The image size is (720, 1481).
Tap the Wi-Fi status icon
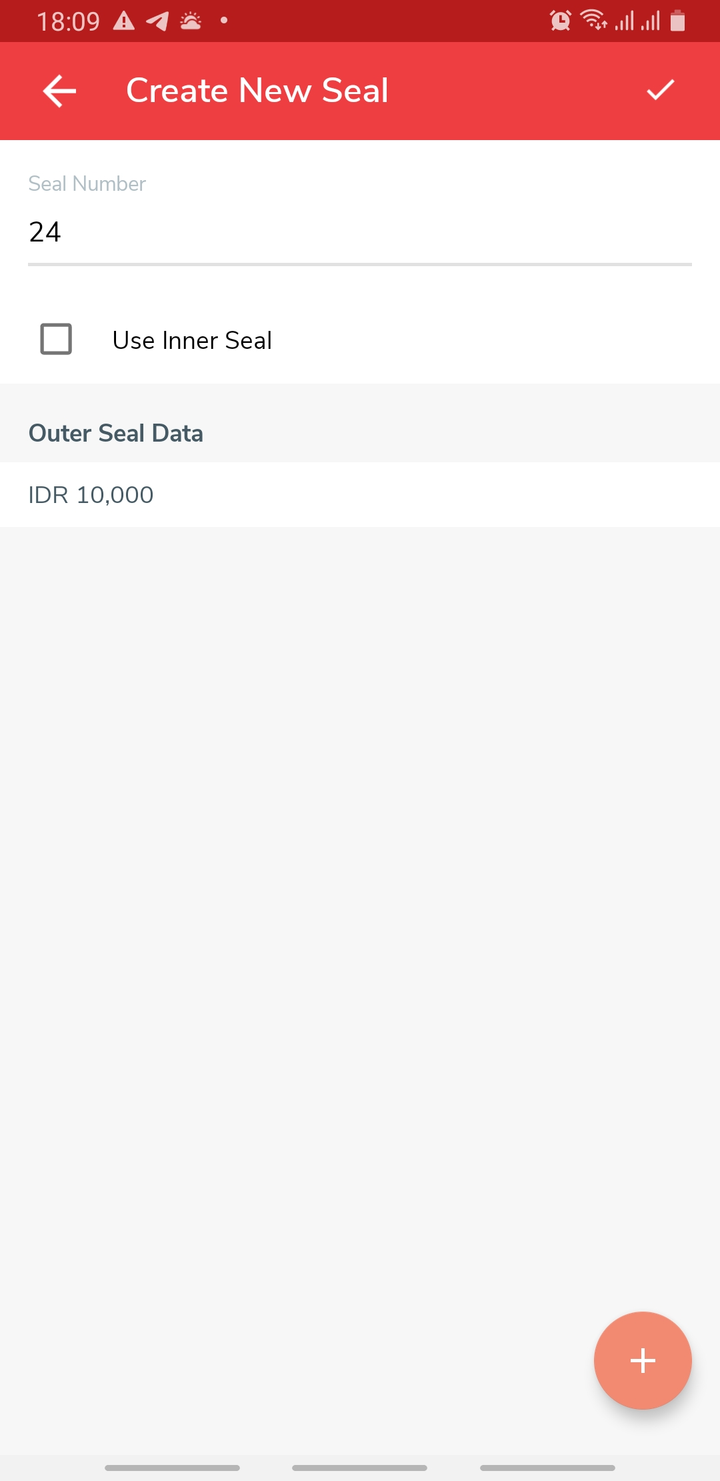(593, 21)
